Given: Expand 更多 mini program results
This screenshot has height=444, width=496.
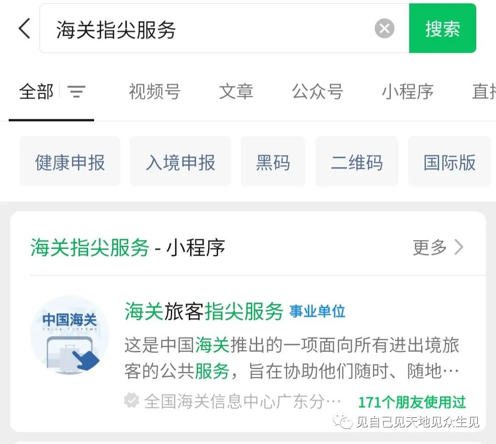Looking at the screenshot, I should point(438,247).
